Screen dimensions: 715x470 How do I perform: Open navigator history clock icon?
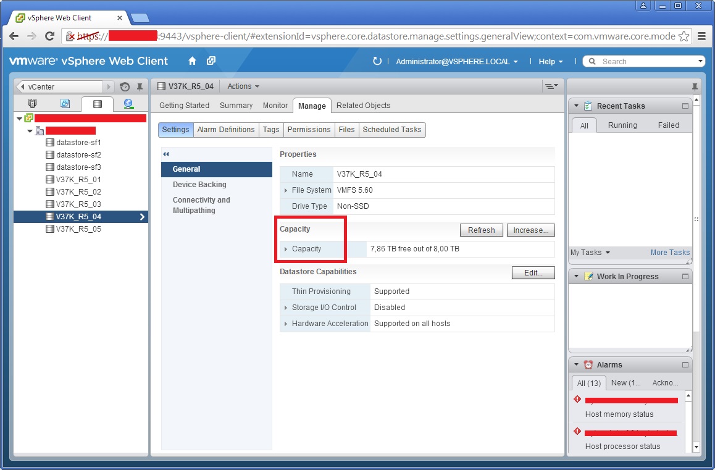125,86
